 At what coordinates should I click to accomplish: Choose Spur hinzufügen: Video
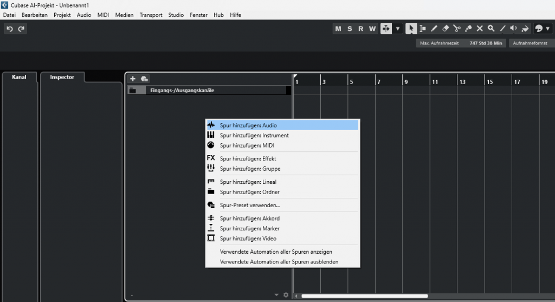coord(282,239)
